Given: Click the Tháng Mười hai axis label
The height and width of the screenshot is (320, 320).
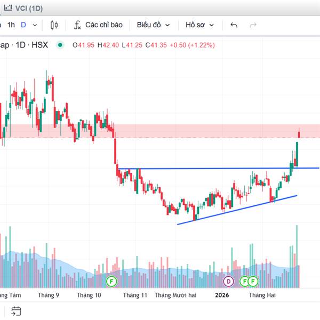Looking at the screenshot, I should 175,295.
